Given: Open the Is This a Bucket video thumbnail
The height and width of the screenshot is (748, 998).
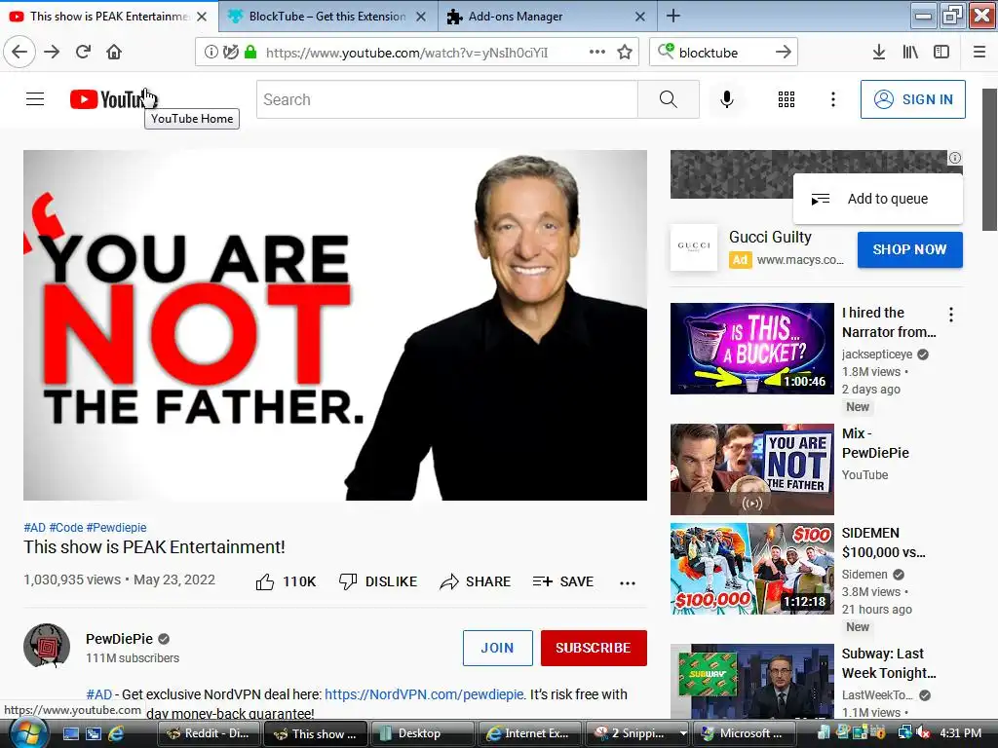Looking at the screenshot, I should [751, 349].
